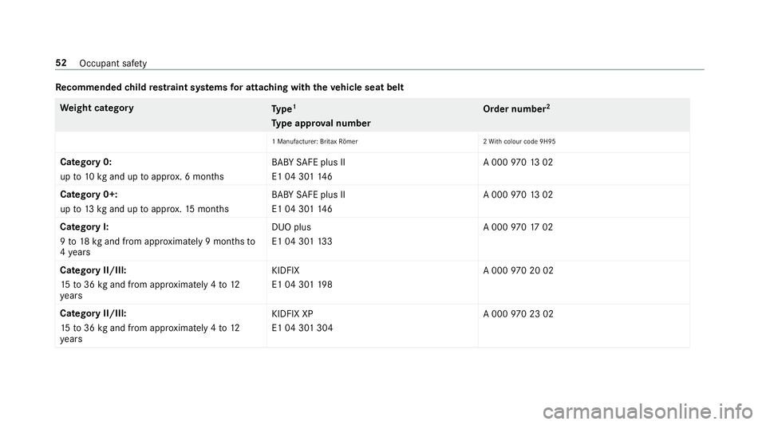Click the Recommended child restraint systems heading
Viewport: 766px width, 425px height.
[x=230, y=88]
